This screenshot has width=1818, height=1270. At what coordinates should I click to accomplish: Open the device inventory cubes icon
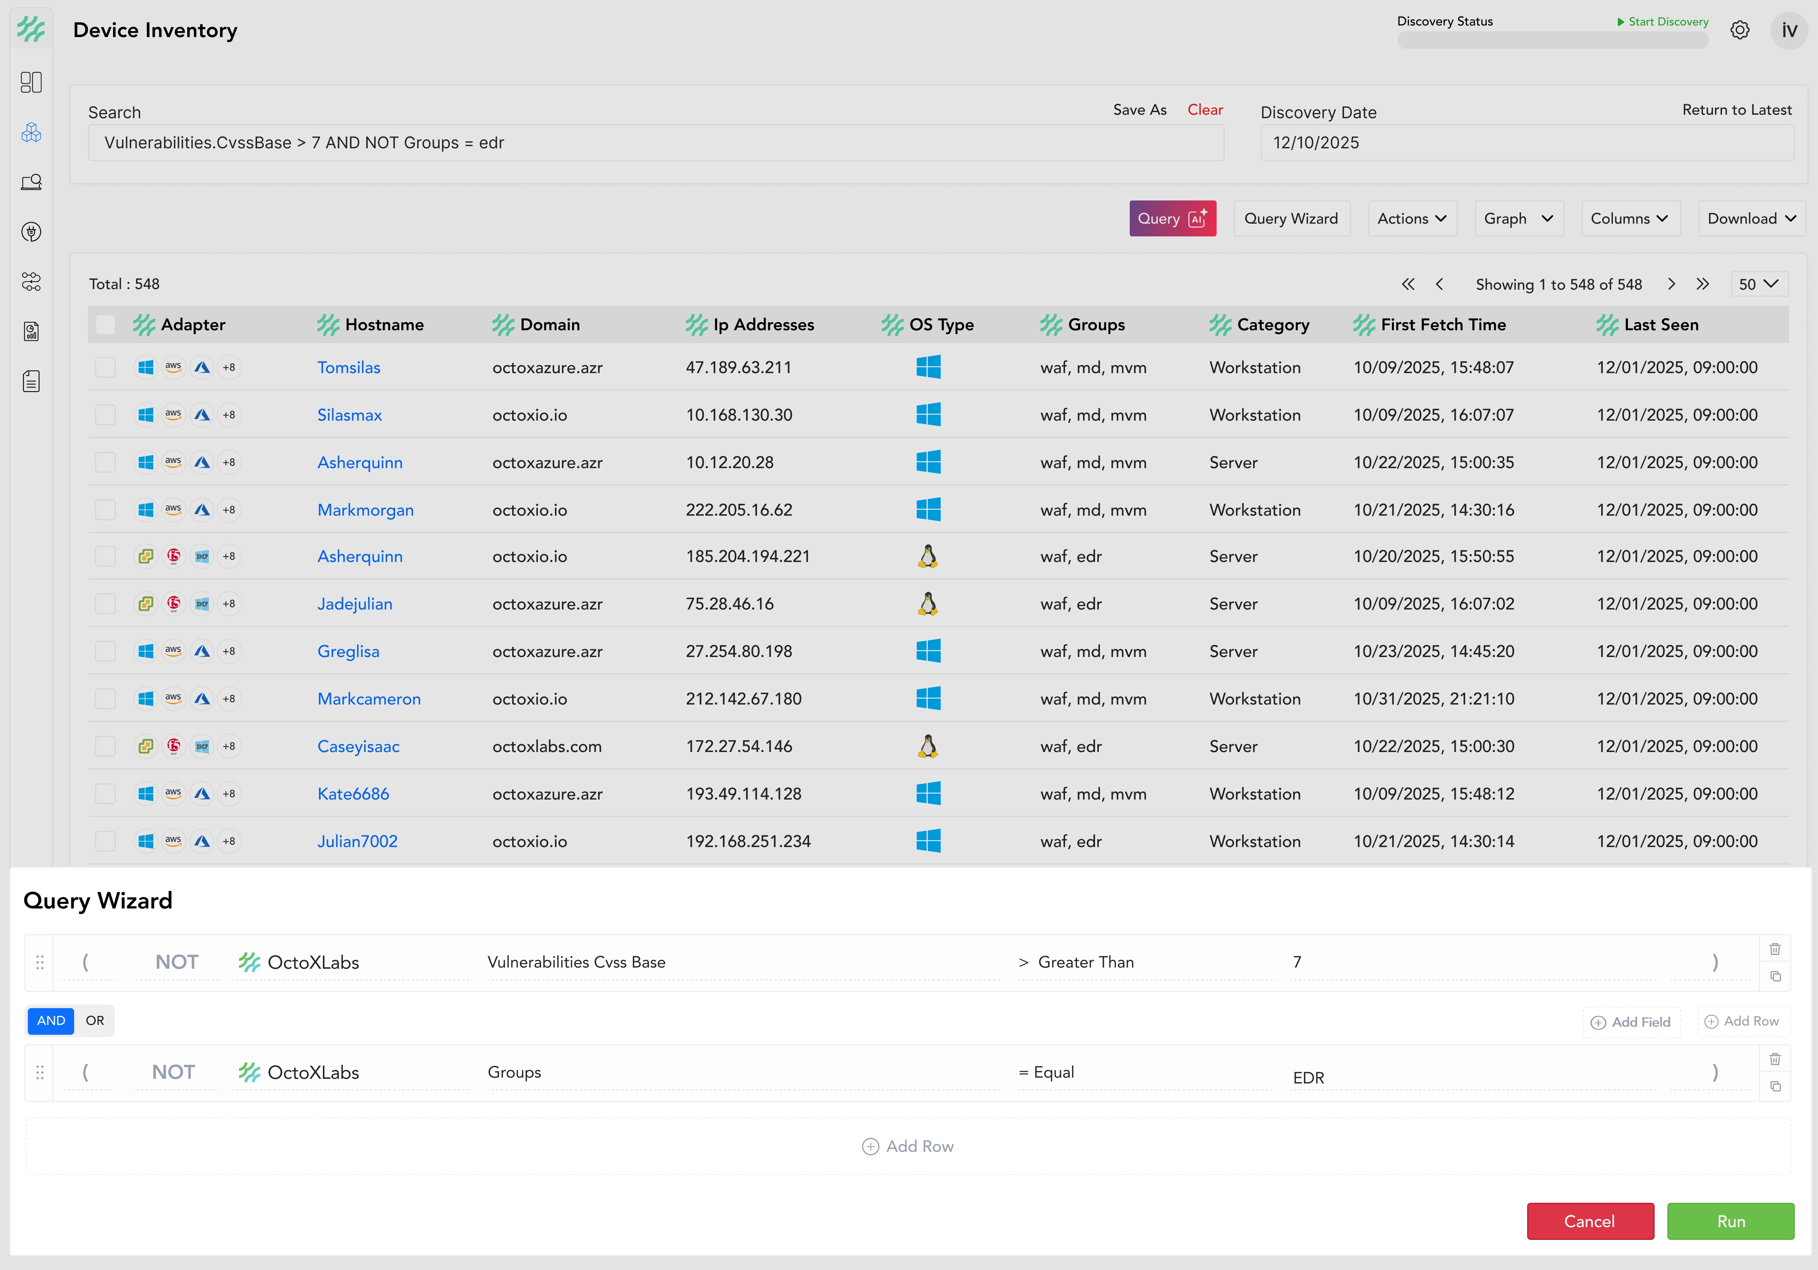31,132
